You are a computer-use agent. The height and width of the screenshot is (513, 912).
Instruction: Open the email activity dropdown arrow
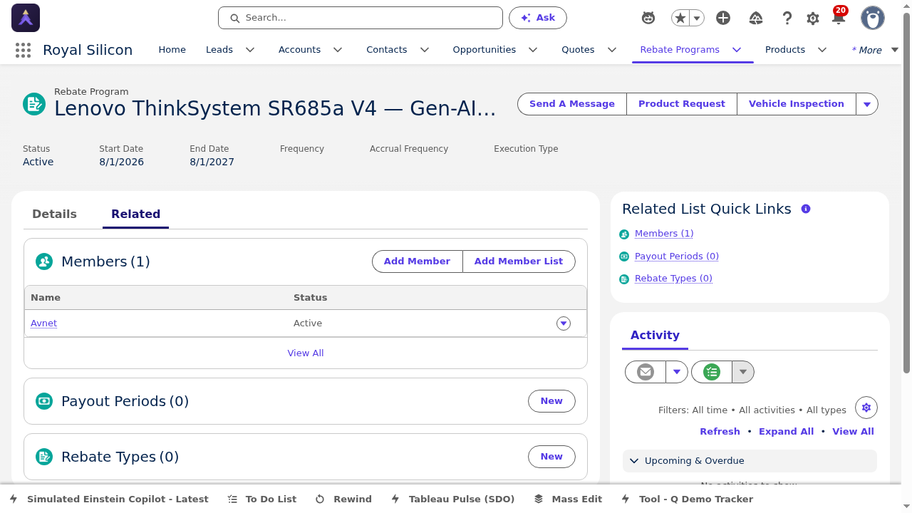[677, 372]
